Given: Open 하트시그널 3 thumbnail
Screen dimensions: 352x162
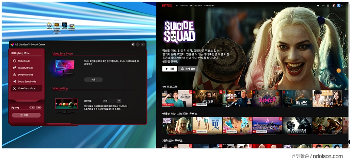Looking at the screenshot, I should [267, 125].
